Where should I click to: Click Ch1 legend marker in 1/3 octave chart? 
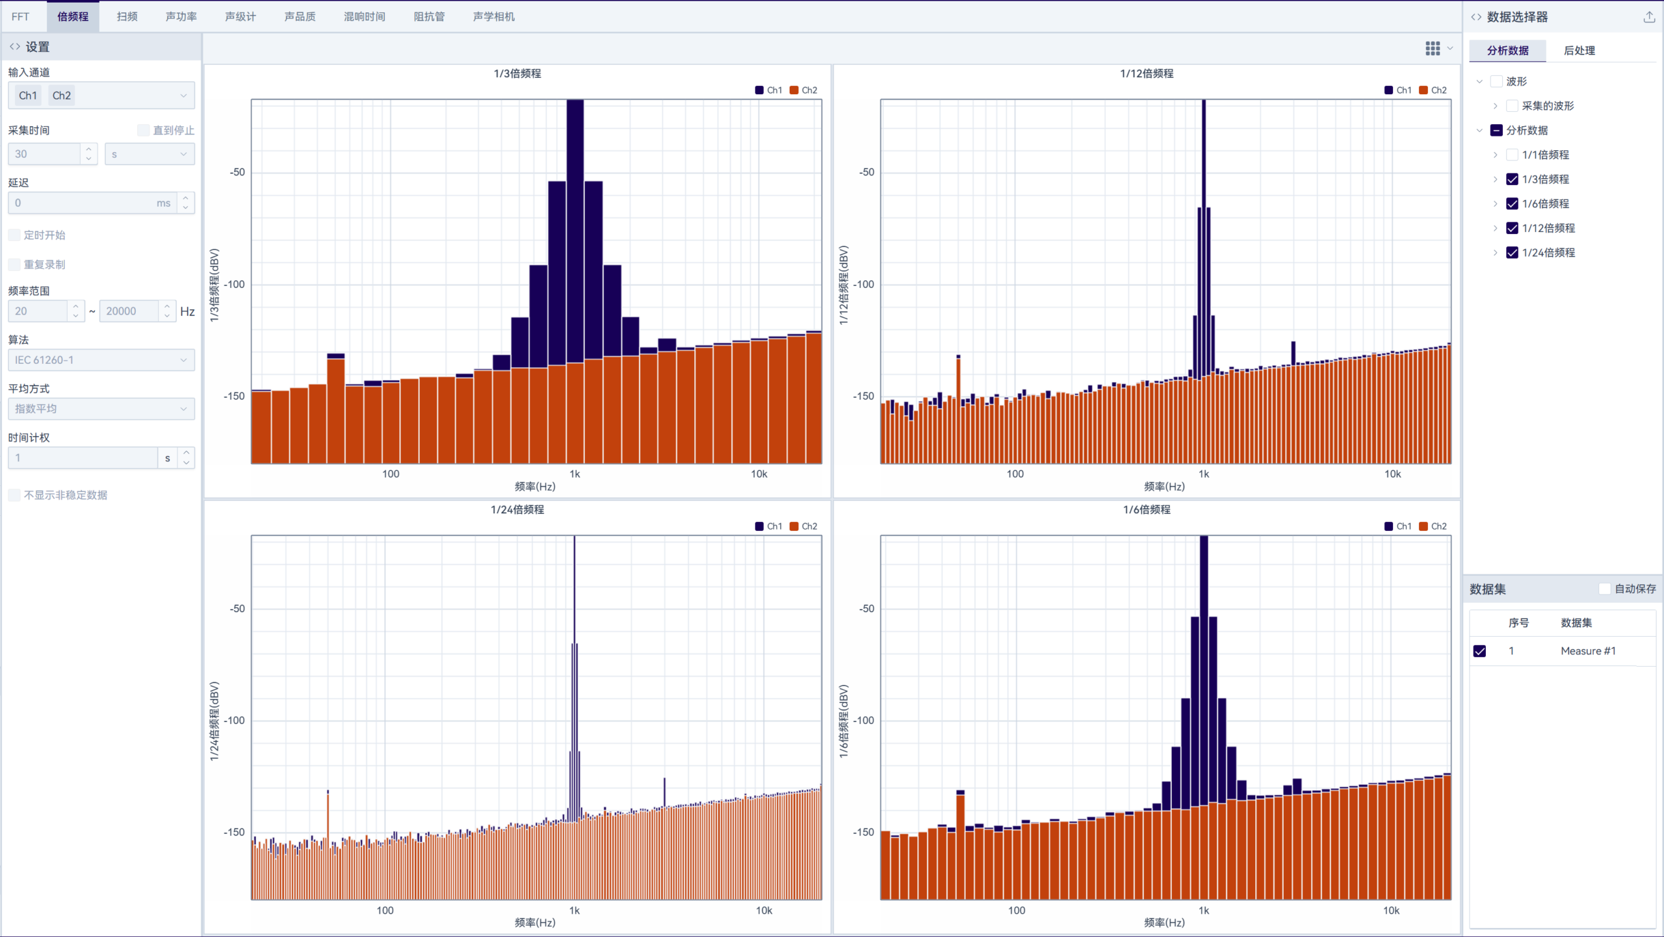coord(759,90)
